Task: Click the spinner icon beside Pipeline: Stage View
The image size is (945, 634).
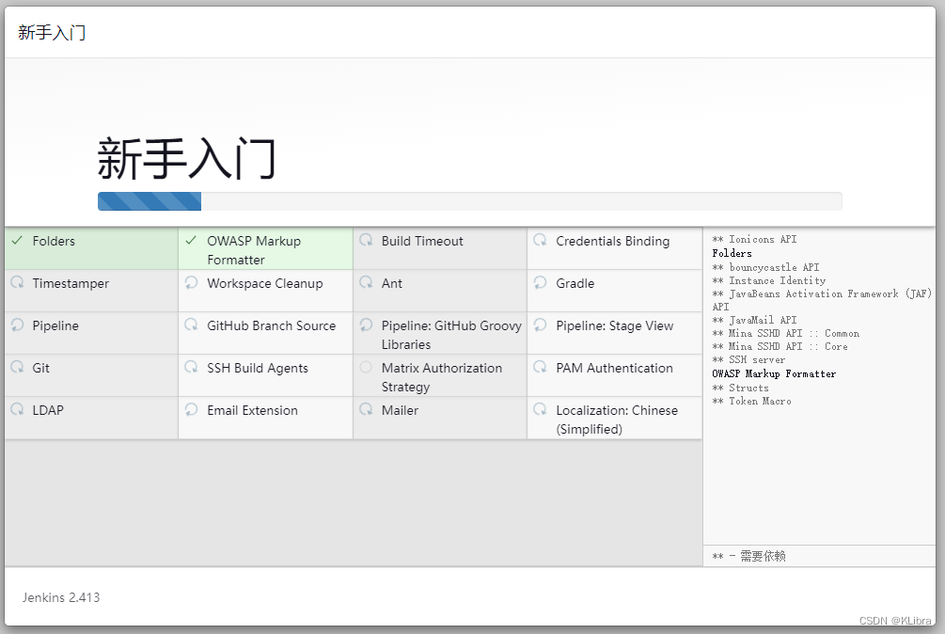Action: click(x=540, y=325)
